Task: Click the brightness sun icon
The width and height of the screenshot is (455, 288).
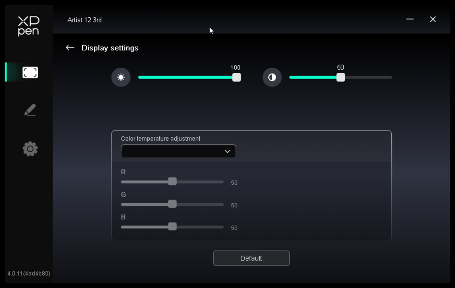Action: click(x=121, y=77)
